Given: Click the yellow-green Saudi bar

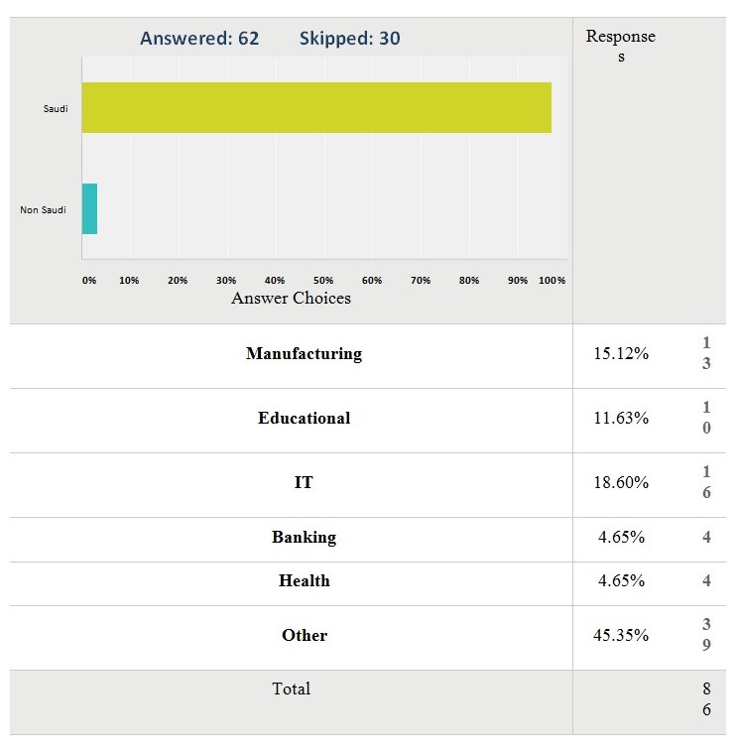Looking at the screenshot, I should [x=315, y=107].
